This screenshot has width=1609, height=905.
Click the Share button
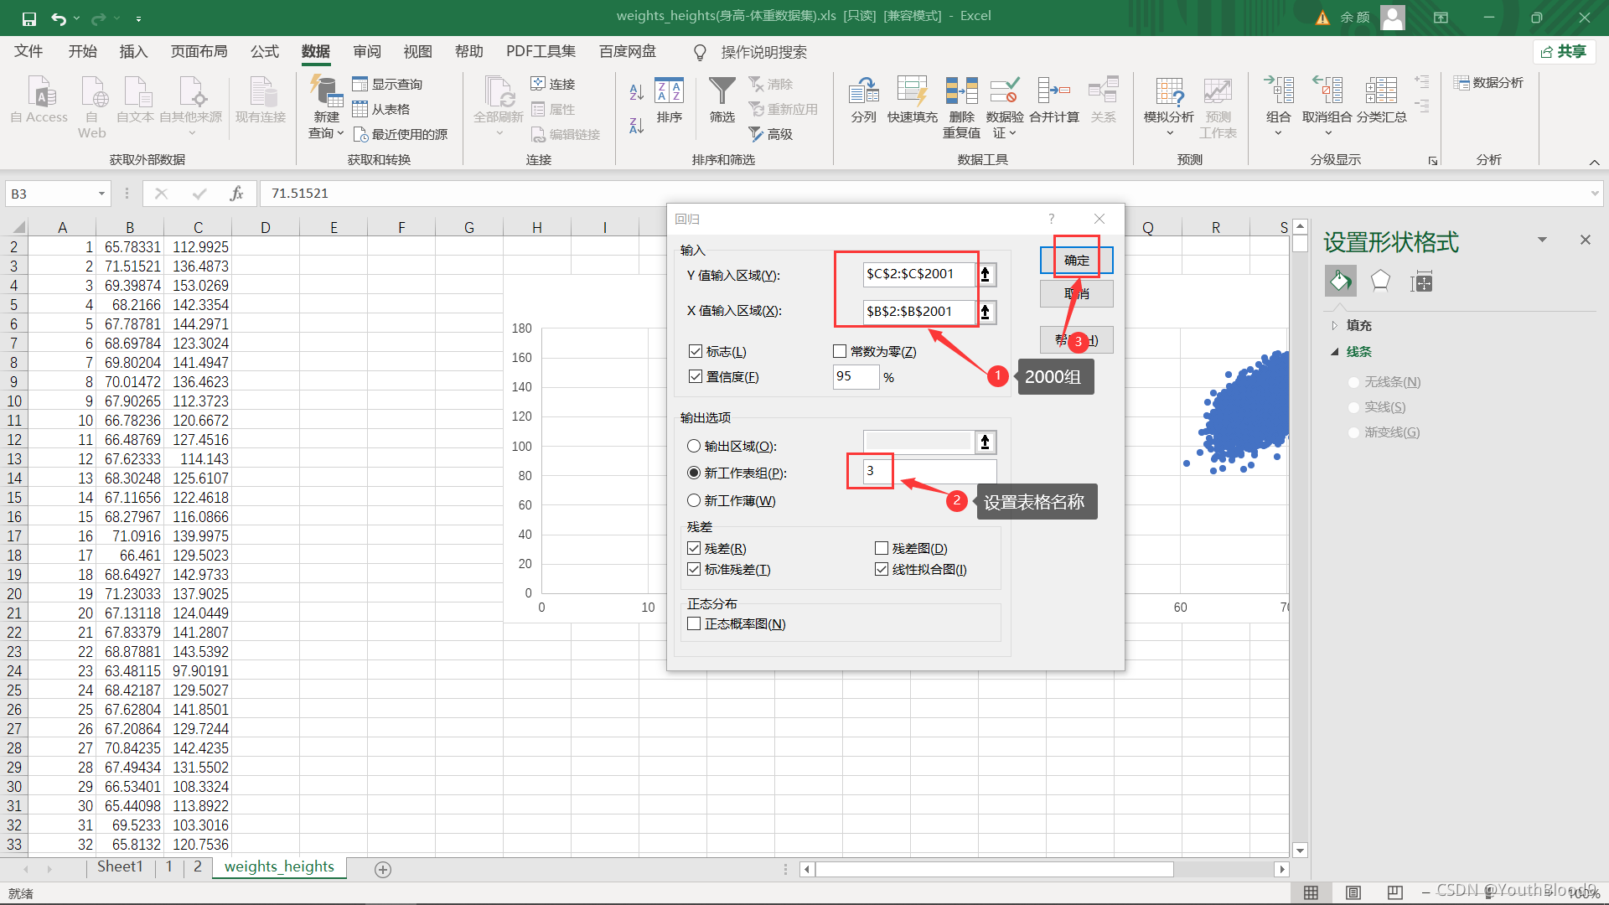(x=1564, y=52)
